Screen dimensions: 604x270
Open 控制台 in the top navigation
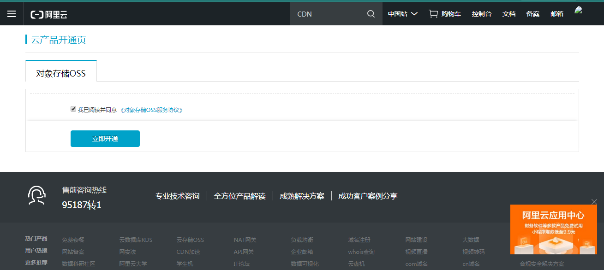481,14
